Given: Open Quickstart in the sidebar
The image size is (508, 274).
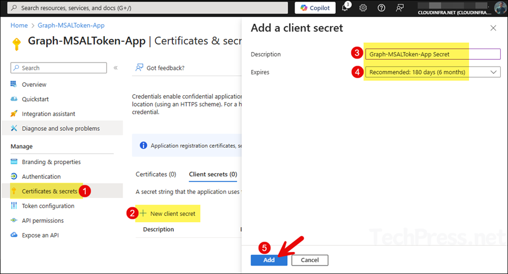Looking at the screenshot, I should (35, 99).
